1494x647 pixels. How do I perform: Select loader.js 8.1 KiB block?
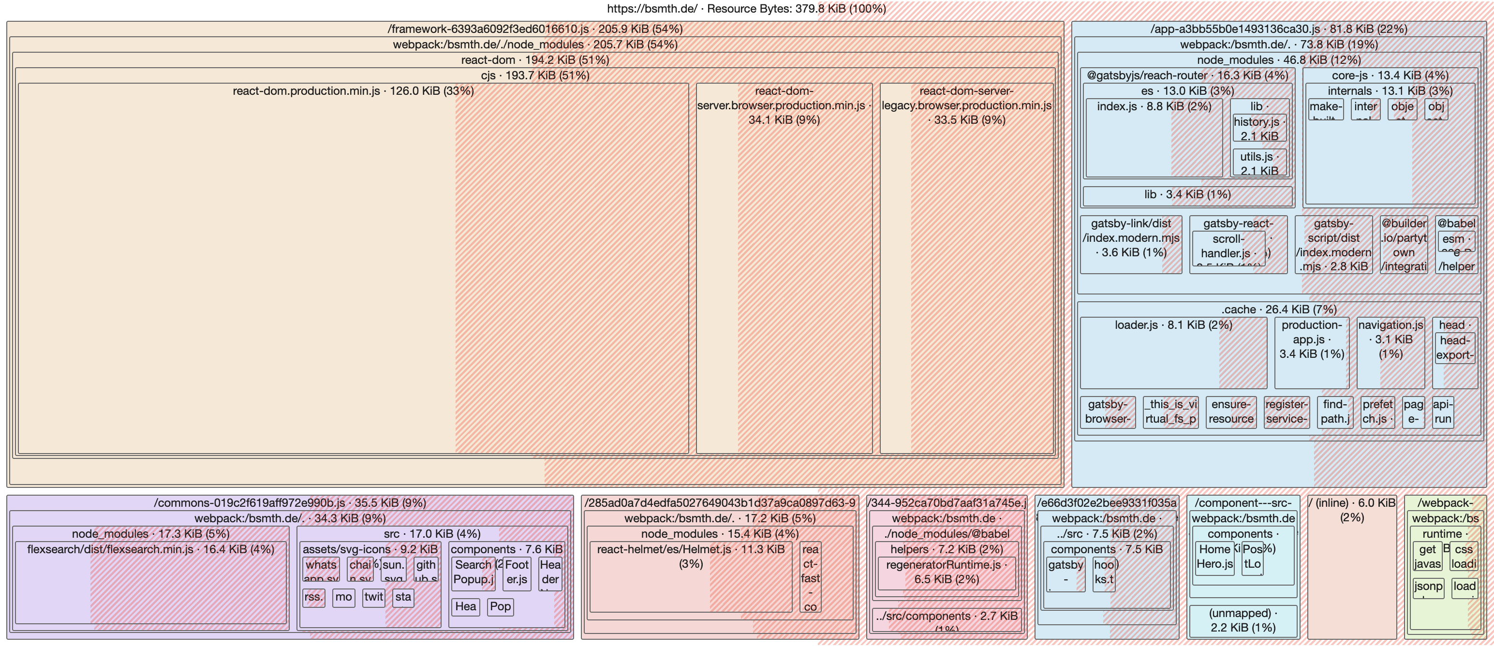pyautogui.click(x=1173, y=353)
